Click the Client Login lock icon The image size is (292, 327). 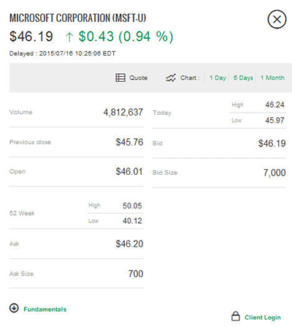pyautogui.click(x=235, y=316)
